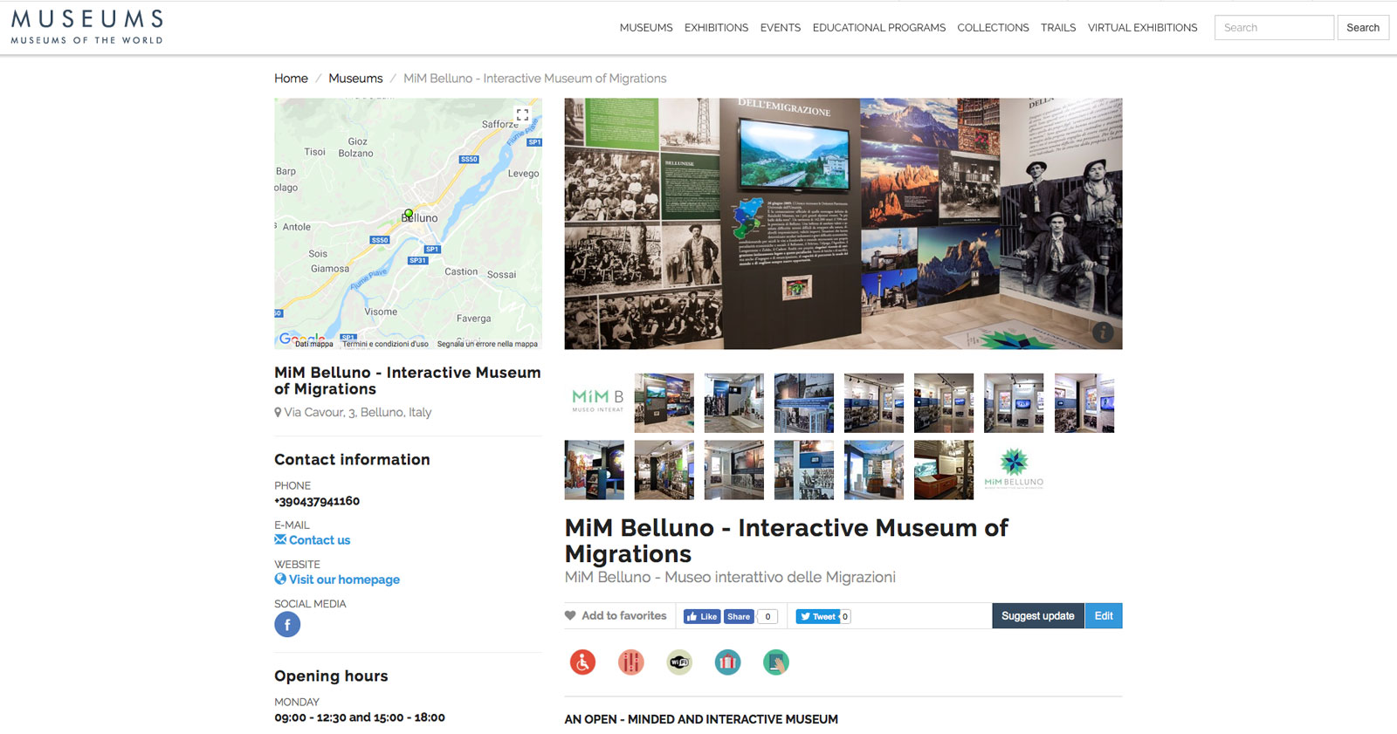Click the red audio guide icon

pos(630,662)
